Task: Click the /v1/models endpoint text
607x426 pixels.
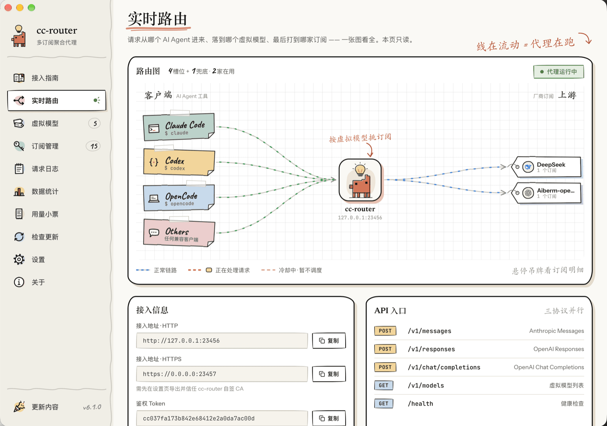Action: click(x=426, y=385)
